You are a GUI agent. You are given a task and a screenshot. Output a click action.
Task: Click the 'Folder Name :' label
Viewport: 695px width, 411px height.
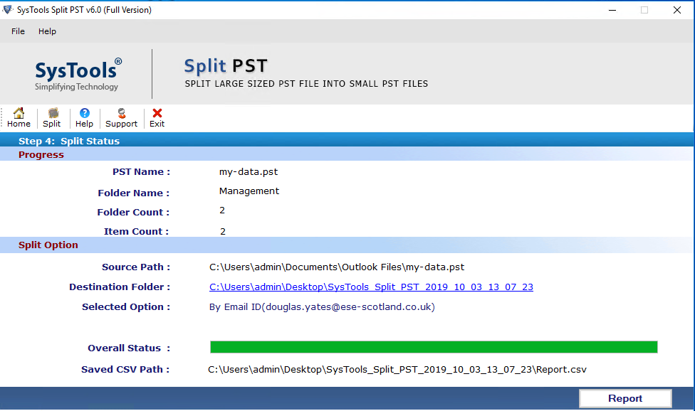pos(134,193)
